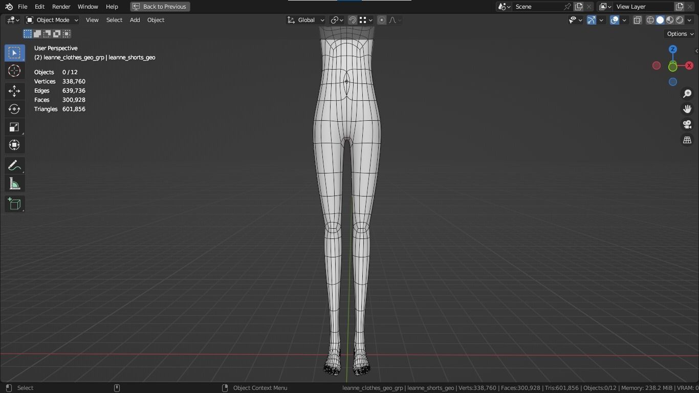
Task: Toggle X-Ray mode
Action: click(x=638, y=20)
